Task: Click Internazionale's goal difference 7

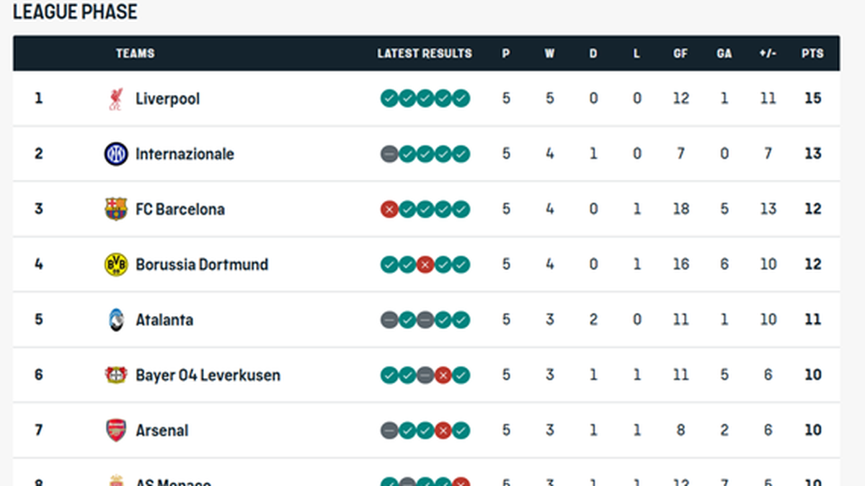Action: [x=768, y=154]
